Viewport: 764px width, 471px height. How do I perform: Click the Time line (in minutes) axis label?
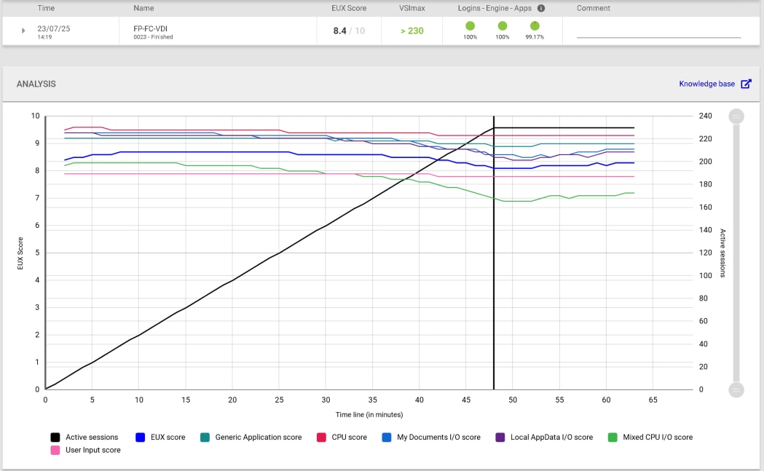369,414
